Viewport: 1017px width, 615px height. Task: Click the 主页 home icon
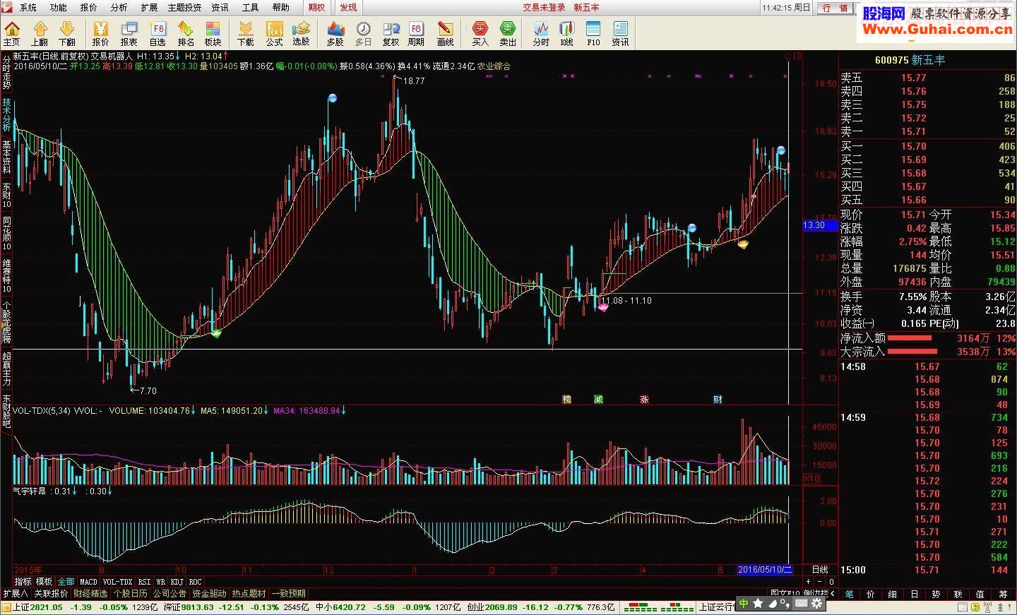(x=12, y=33)
